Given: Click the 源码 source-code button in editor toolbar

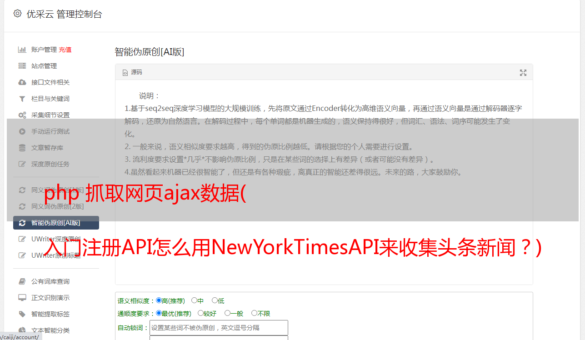Looking at the screenshot, I should click(132, 72).
